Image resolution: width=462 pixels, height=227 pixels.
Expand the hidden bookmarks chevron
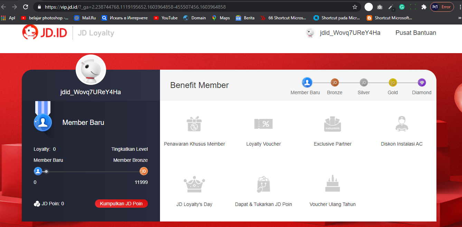tap(459, 18)
